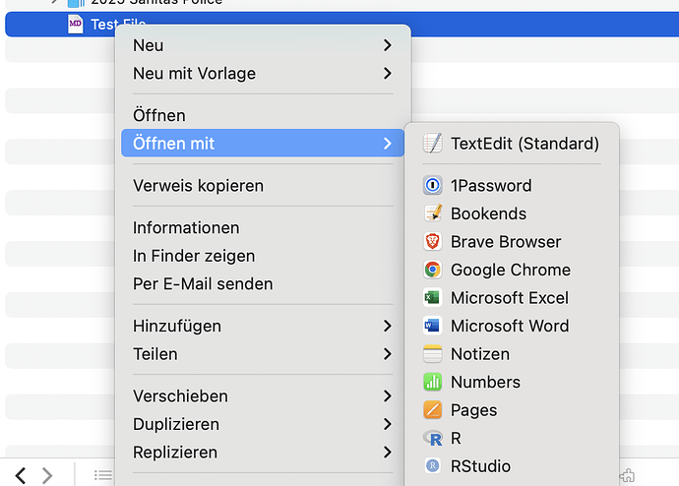Choose In Finder zeigen
Screen dimensions: 679x486
pos(194,256)
